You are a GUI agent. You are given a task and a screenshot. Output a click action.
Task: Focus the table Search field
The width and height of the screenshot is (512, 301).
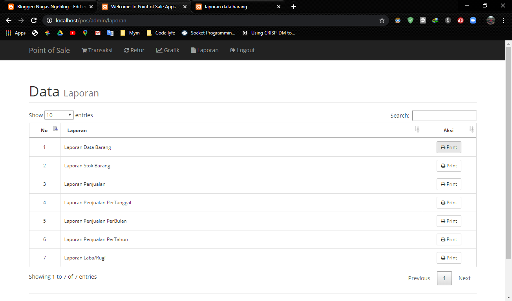point(444,116)
